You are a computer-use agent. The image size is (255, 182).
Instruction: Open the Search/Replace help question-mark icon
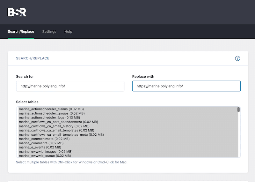[x=237, y=58]
